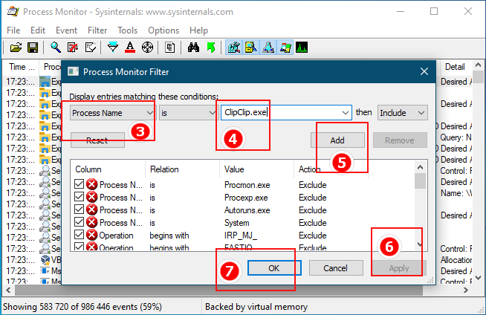Find events using the binoculars icon

(x=193, y=48)
